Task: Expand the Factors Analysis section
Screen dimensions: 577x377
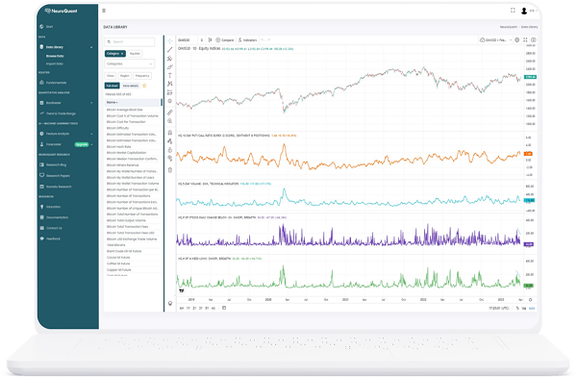Action: [x=91, y=134]
